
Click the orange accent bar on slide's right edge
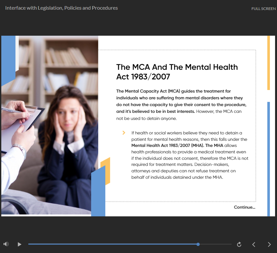[269, 63]
